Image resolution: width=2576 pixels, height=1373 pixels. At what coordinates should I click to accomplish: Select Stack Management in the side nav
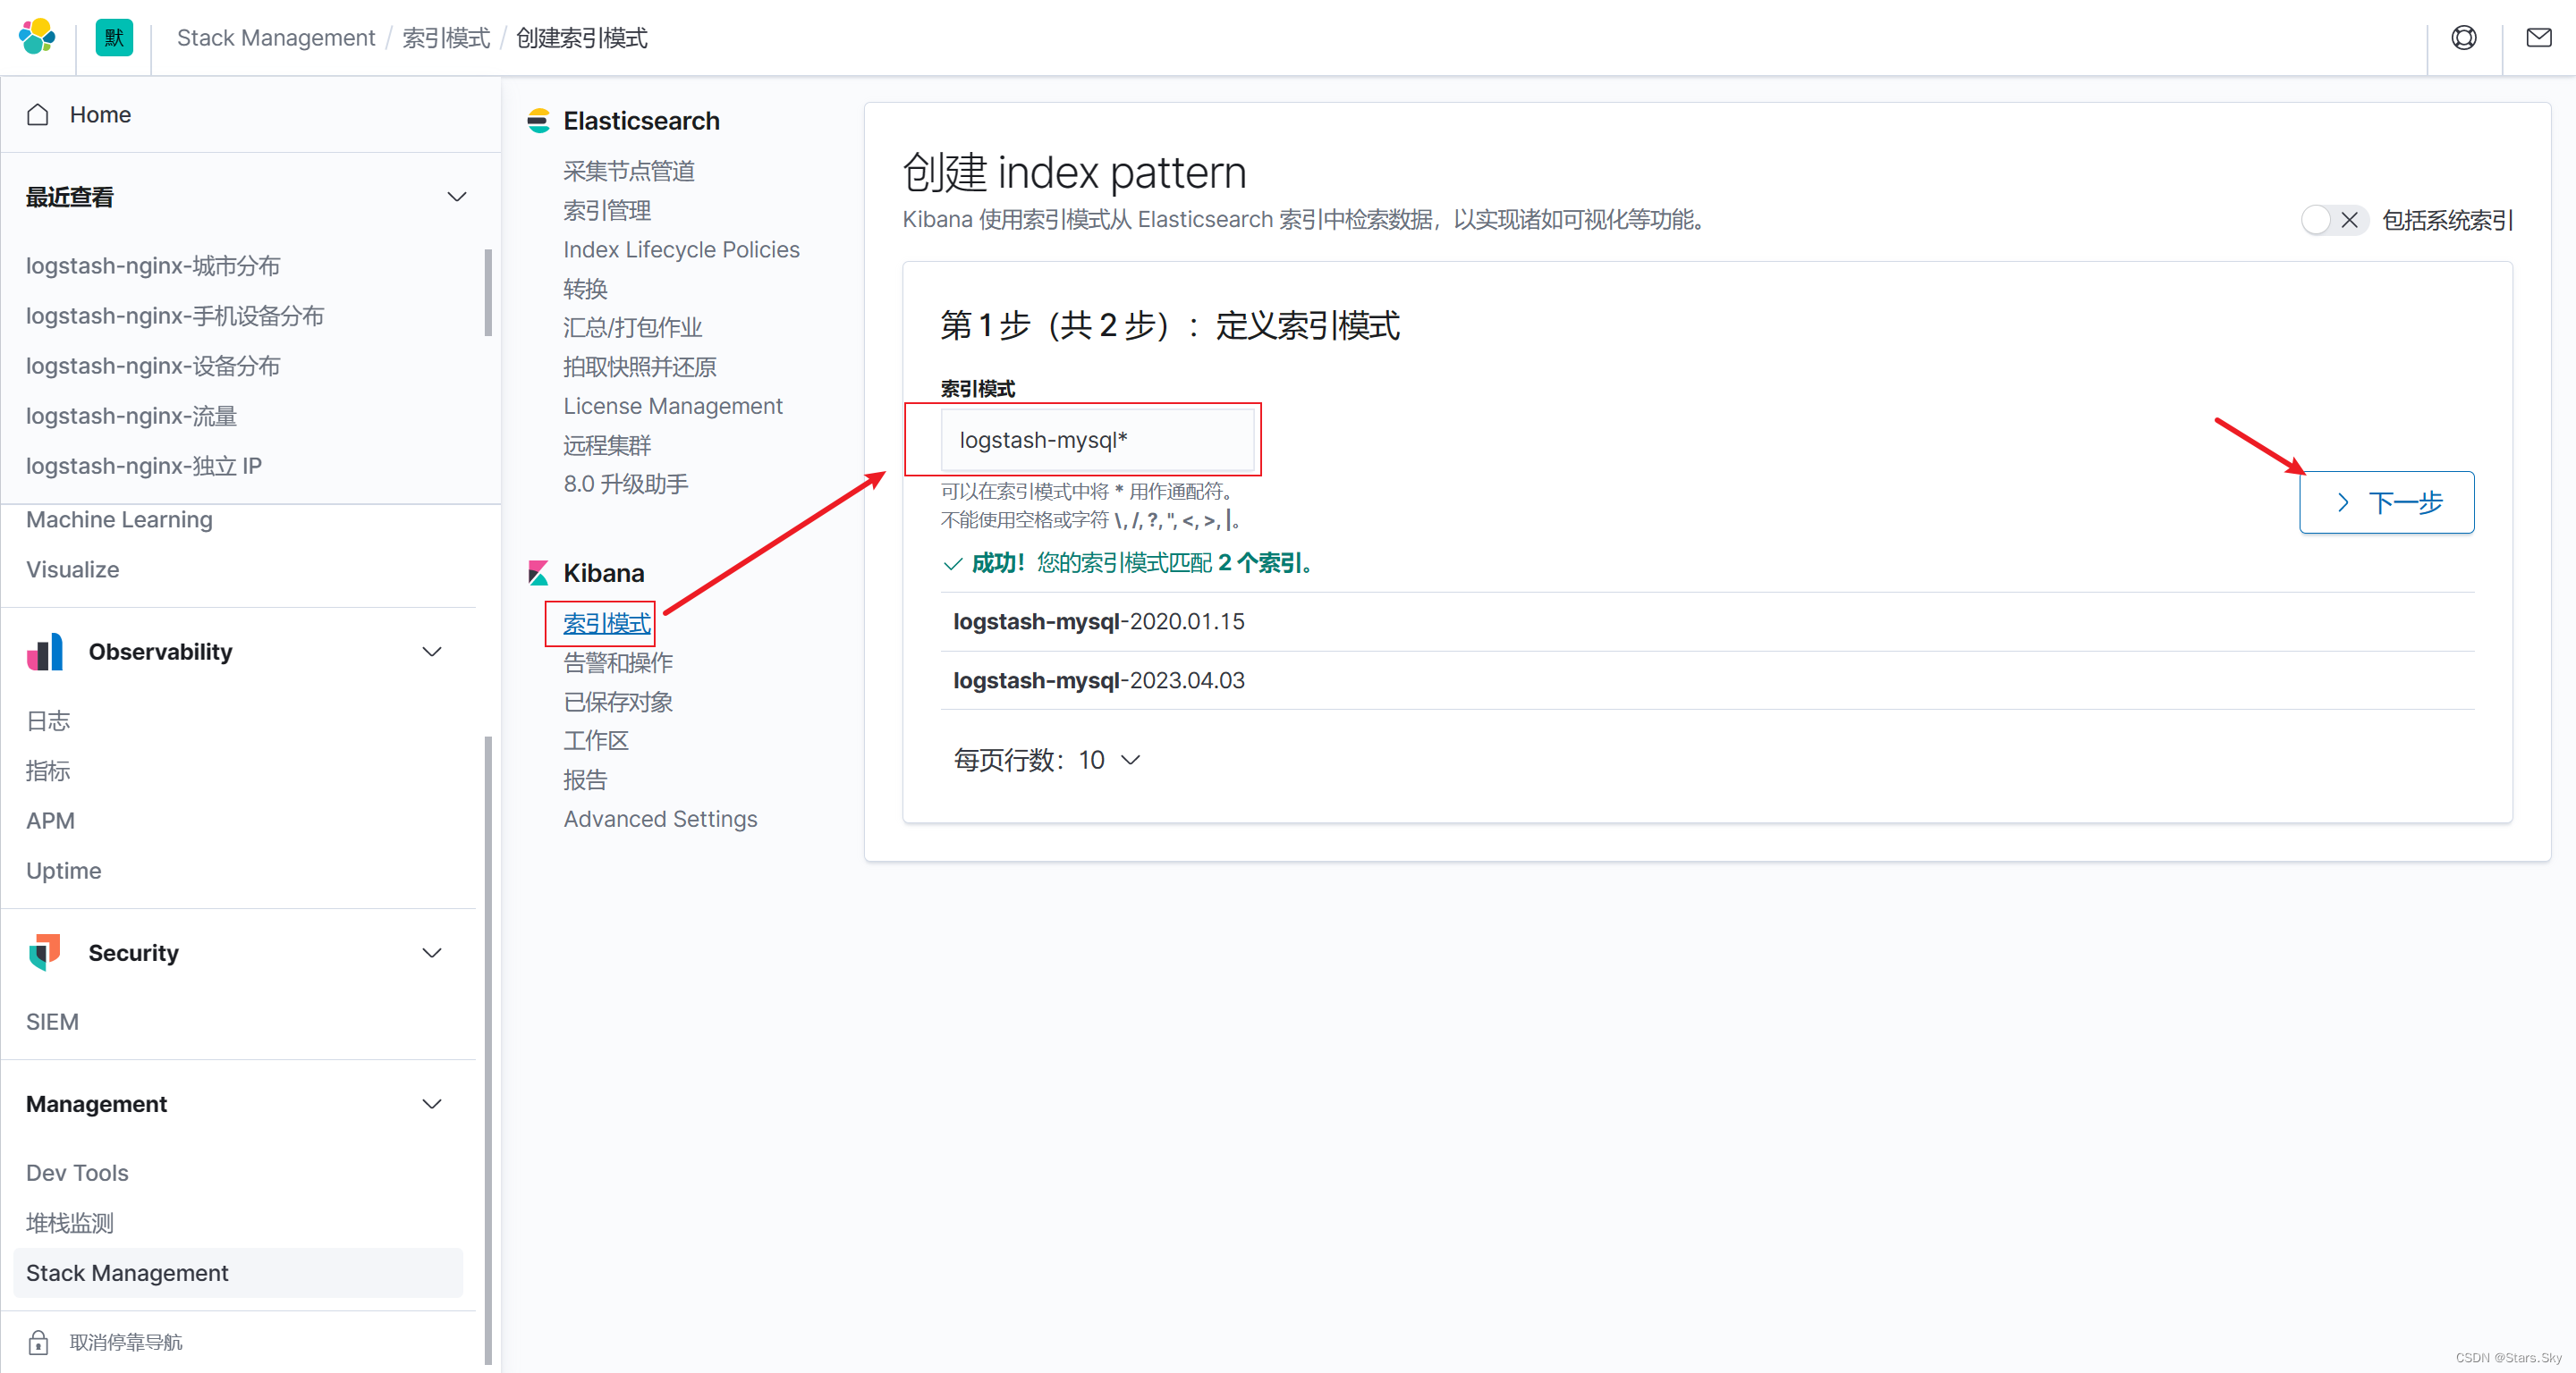(x=238, y=1273)
